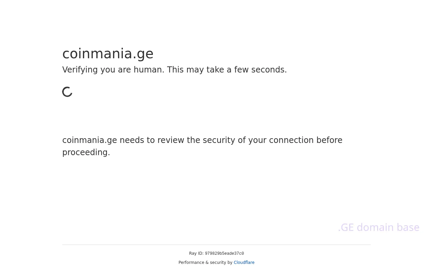Click "This may take a few seconds."
433x271 pixels.
(x=227, y=70)
